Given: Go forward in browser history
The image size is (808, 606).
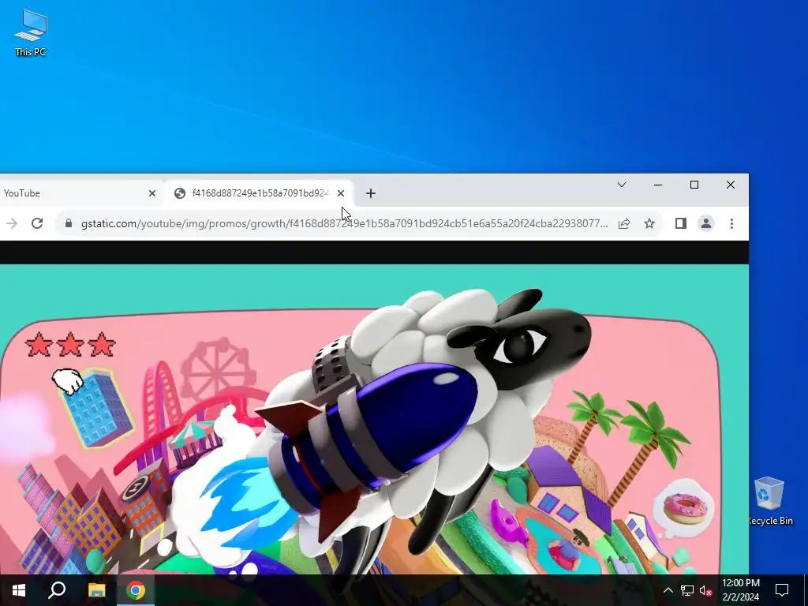Looking at the screenshot, I should [12, 223].
